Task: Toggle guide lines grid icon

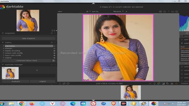Action: click(176, 84)
